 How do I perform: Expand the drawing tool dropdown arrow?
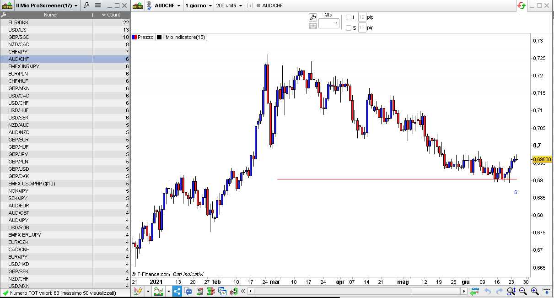pyautogui.click(x=147, y=291)
